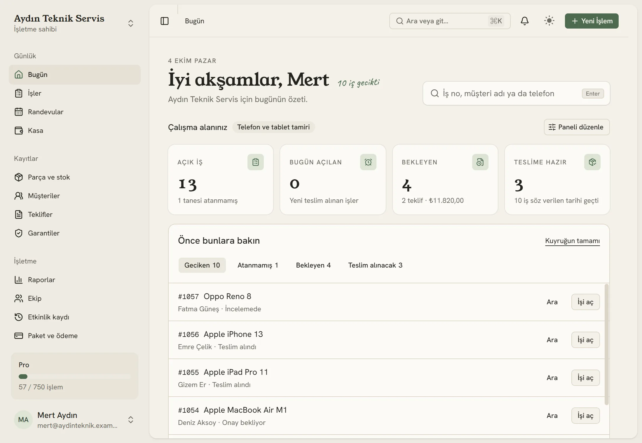Open the Kuyruğun tamamı link
642x443 pixels.
click(573, 241)
